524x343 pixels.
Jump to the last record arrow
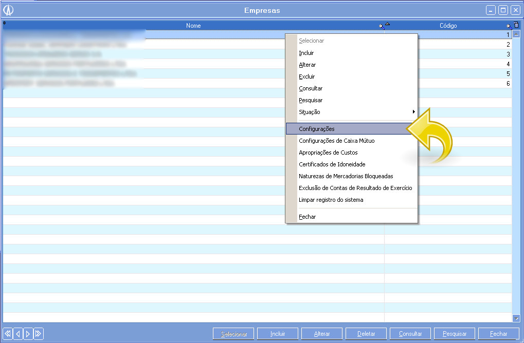tap(38, 334)
